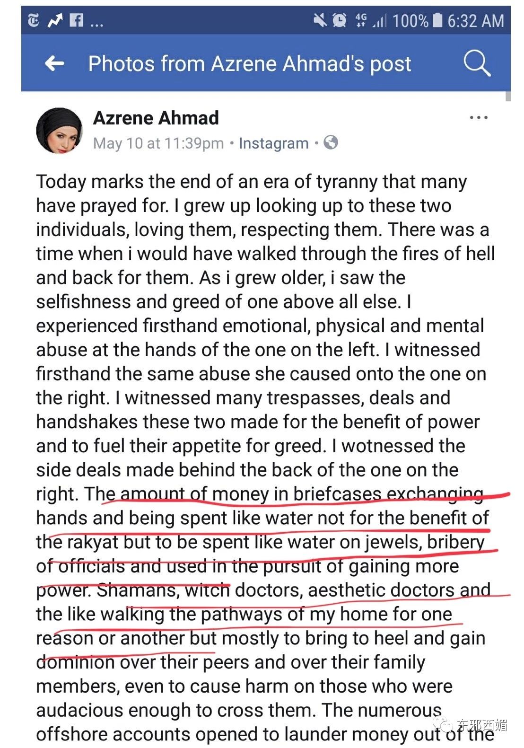Click the May 10 at 11:39pm timestamp
524x748 pixels.
point(158,143)
